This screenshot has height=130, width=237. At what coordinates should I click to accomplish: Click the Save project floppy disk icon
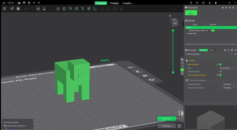(24, 3)
